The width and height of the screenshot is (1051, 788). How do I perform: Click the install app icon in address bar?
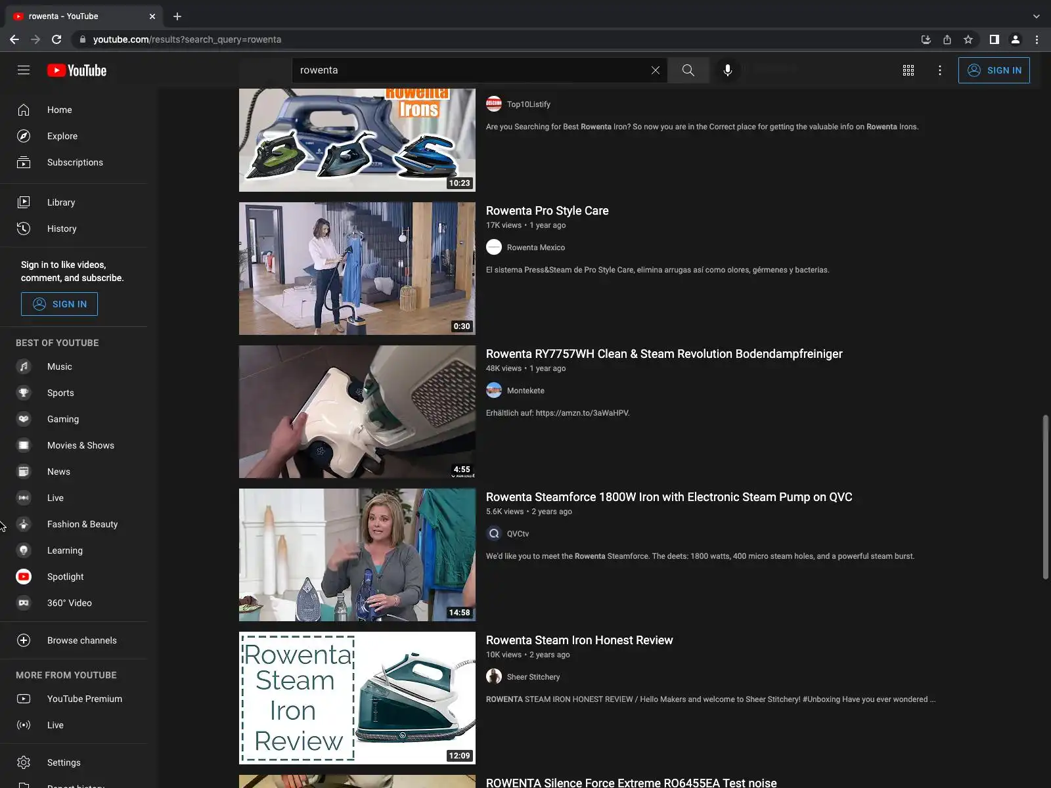[x=926, y=39]
